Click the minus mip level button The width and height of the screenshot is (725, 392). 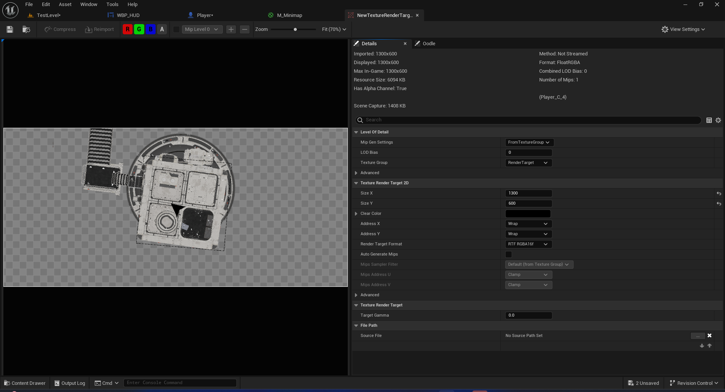pos(245,29)
